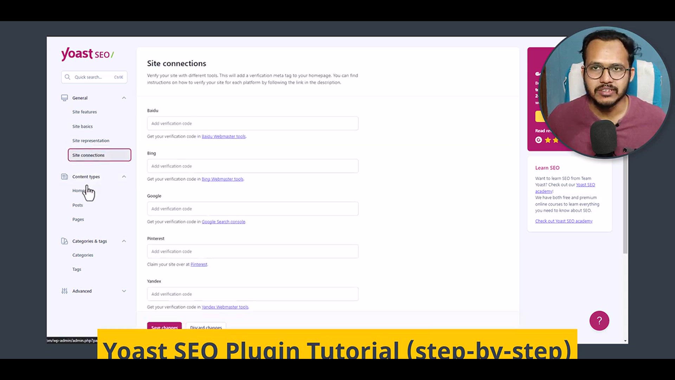Open the help question mark button

tap(599, 321)
